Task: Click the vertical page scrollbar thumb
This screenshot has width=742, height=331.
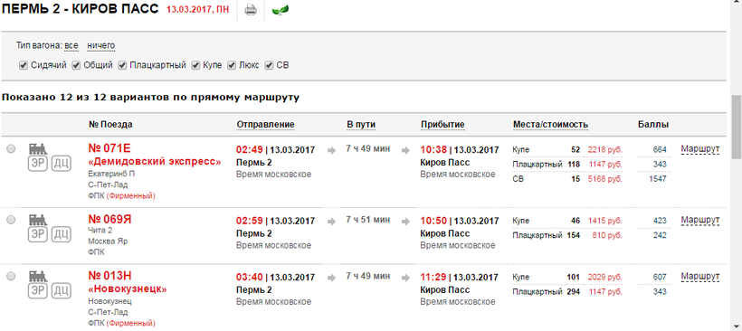Action: (737, 127)
